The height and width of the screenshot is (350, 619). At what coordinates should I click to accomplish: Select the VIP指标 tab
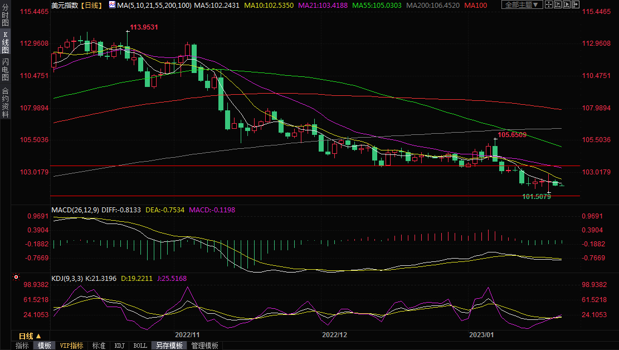pyautogui.click(x=72, y=346)
